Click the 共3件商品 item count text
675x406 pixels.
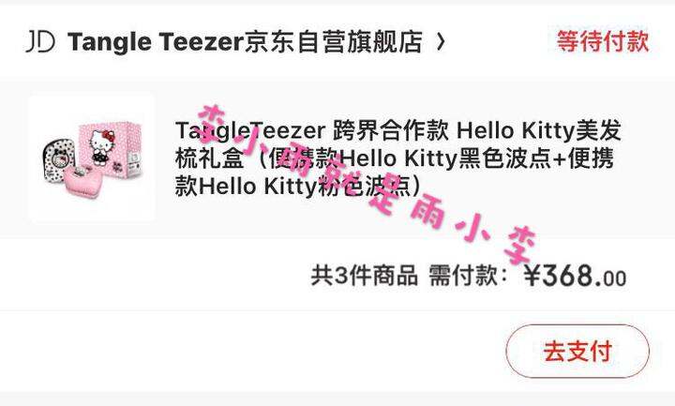[x=364, y=276]
